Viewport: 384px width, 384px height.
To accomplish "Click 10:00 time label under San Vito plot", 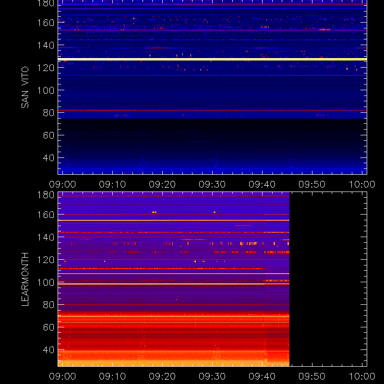I will (362, 184).
